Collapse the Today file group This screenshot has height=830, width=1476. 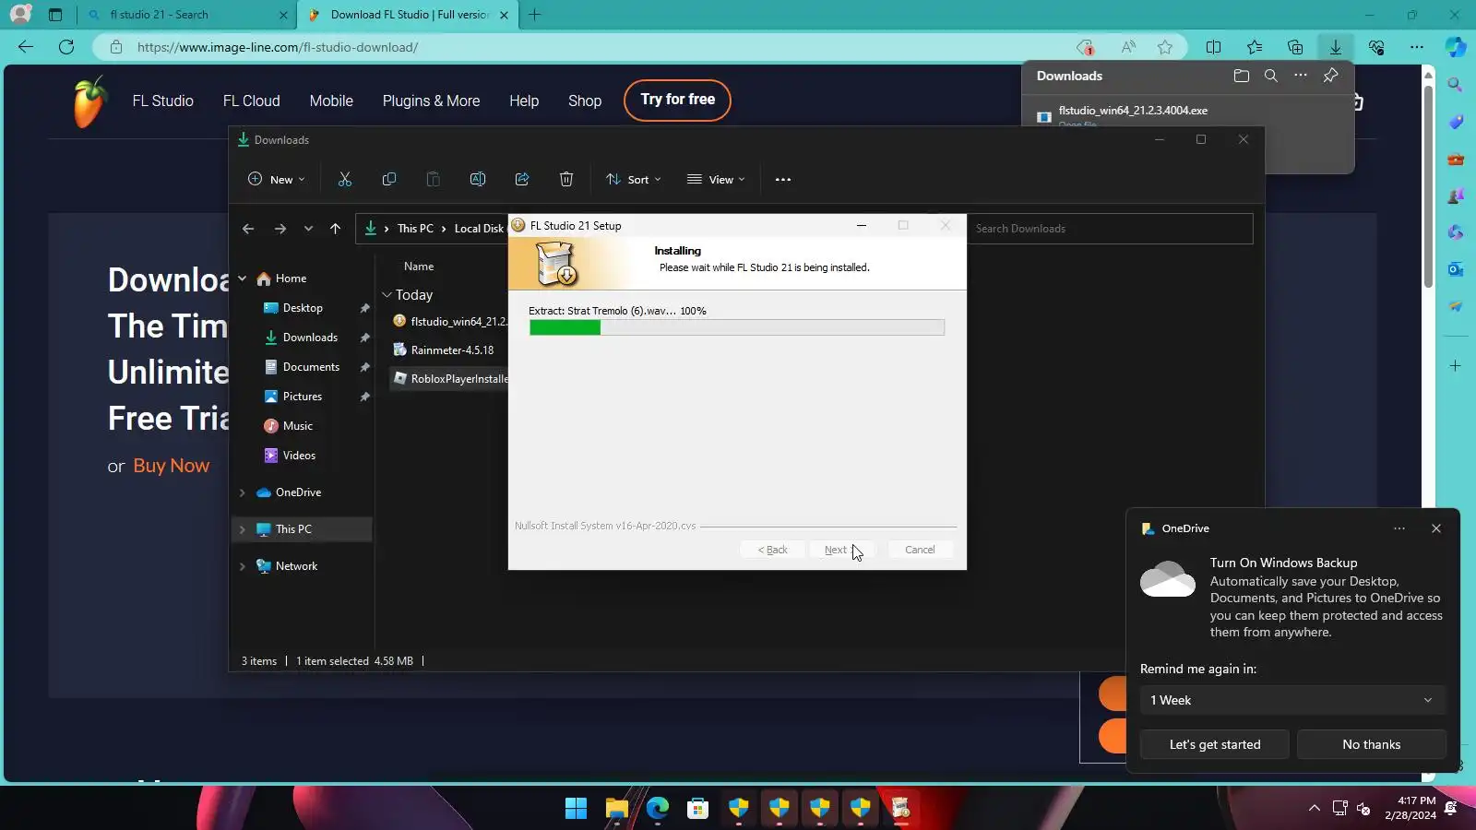387,295
